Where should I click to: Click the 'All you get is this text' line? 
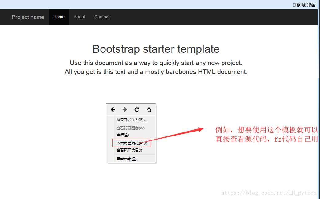[156, 72]
